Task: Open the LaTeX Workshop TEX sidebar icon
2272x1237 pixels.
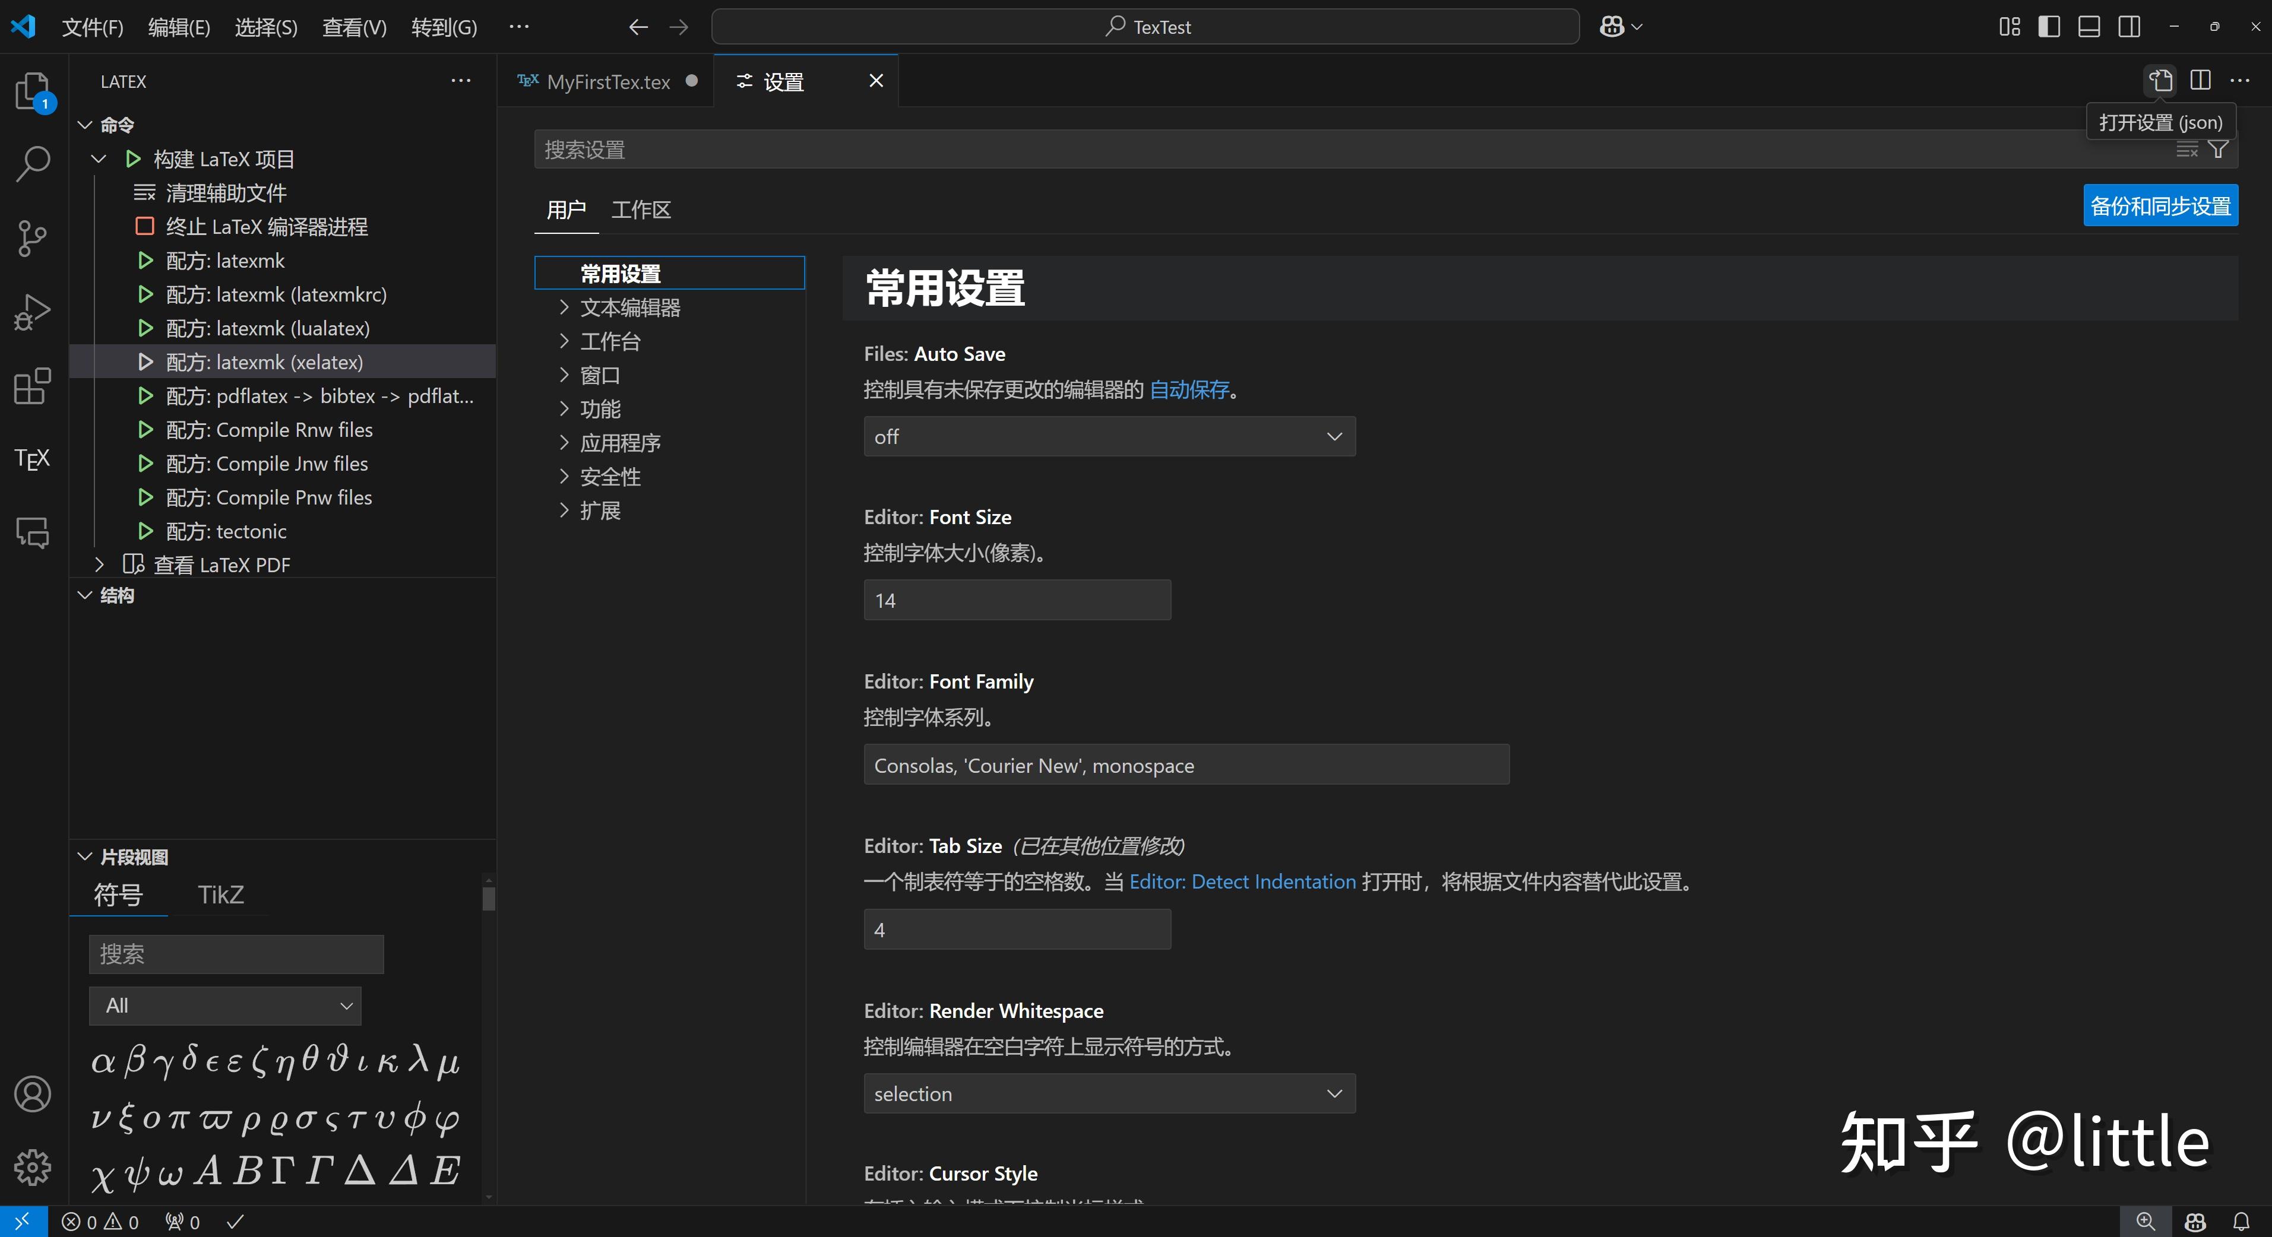Action: click(31, 458)
